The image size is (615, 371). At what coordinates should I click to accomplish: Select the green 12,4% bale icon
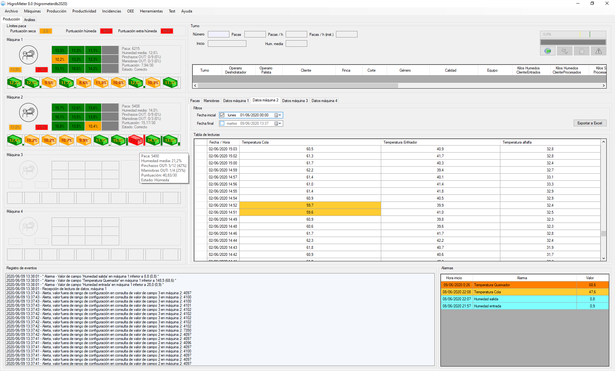coord(15,140)
